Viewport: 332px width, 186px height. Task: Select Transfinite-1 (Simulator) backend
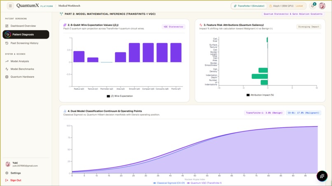(x=249, y=6)
